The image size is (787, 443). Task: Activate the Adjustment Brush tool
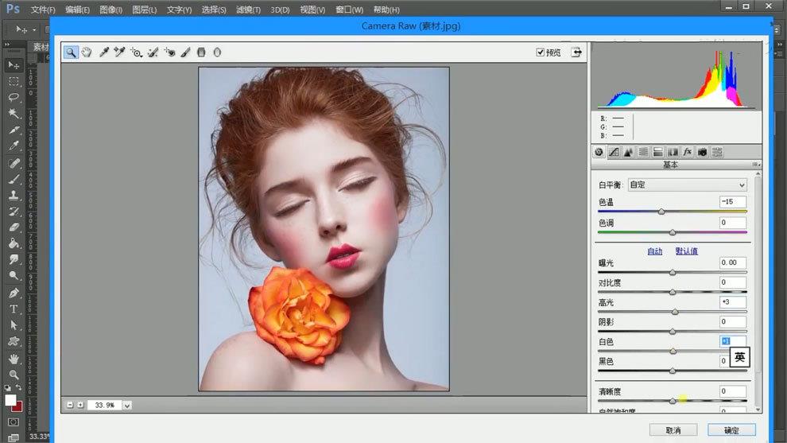coord(185,52)
